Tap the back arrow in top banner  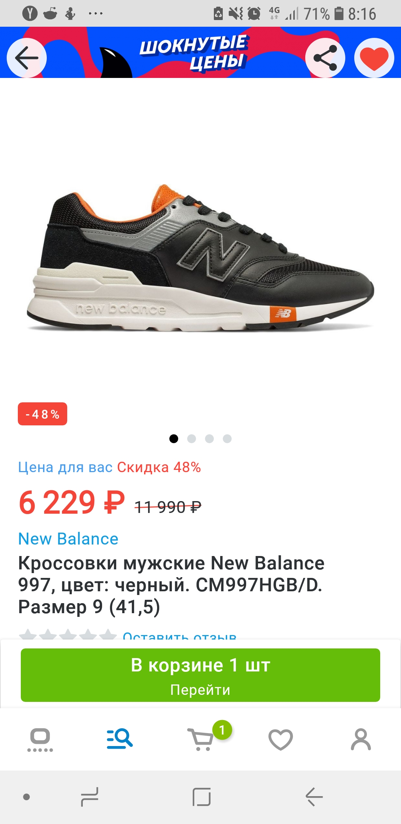pos(27,58)
